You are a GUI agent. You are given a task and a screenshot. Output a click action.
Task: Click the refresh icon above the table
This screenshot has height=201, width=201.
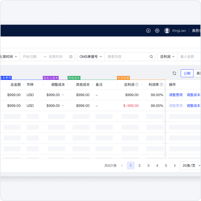tap(174, 73)
